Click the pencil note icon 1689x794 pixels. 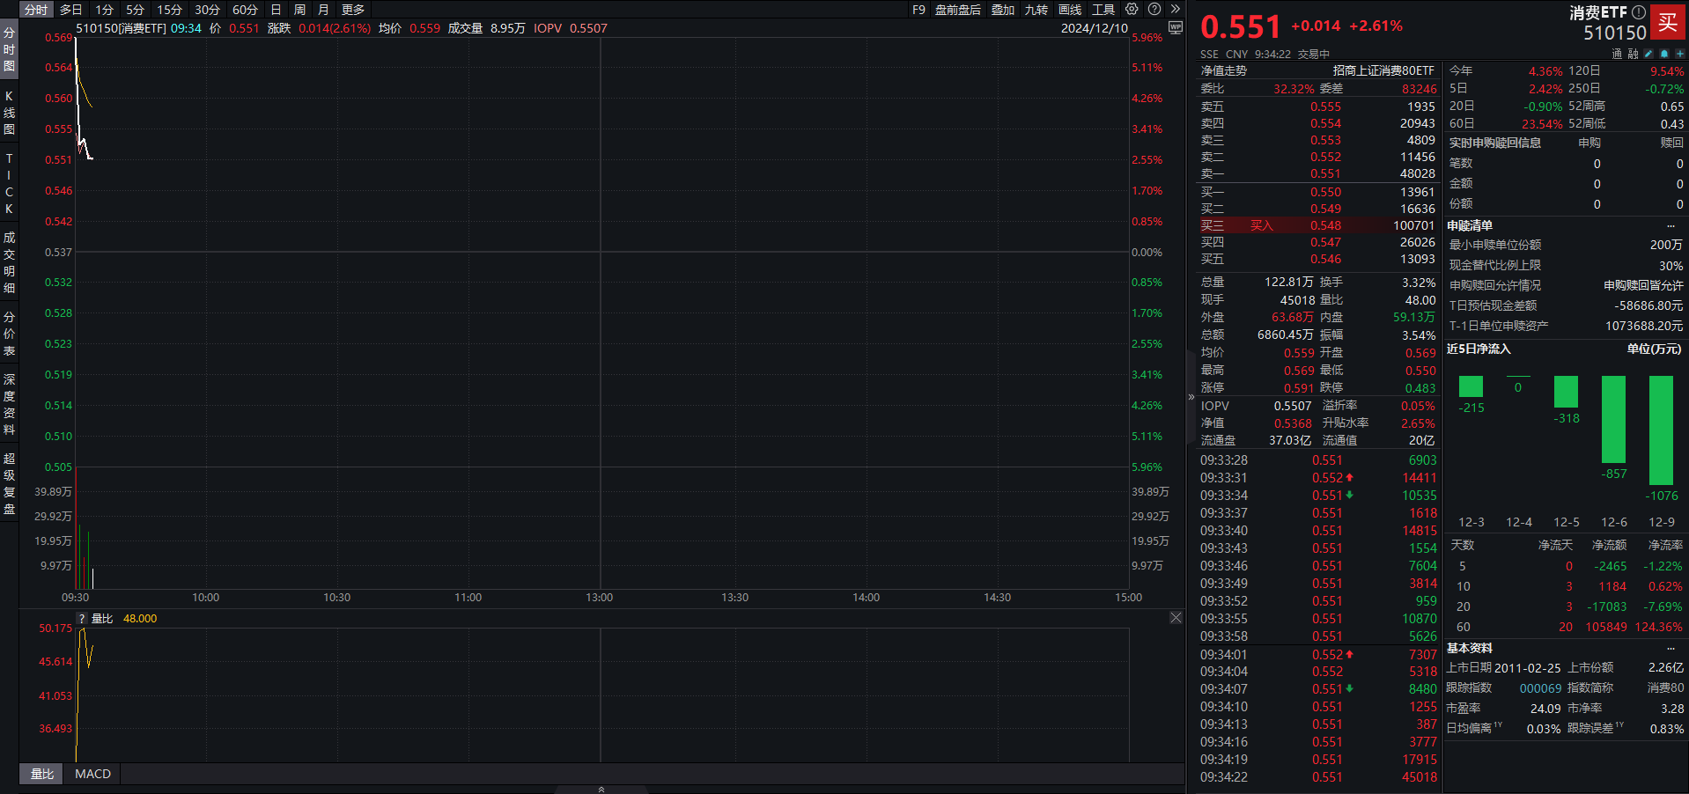[1648, 54]
